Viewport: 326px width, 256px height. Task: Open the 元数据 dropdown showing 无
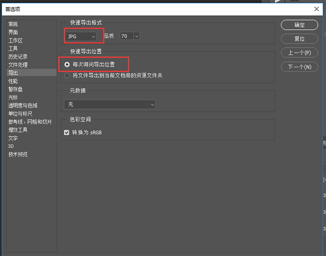(x=110, y=104)
